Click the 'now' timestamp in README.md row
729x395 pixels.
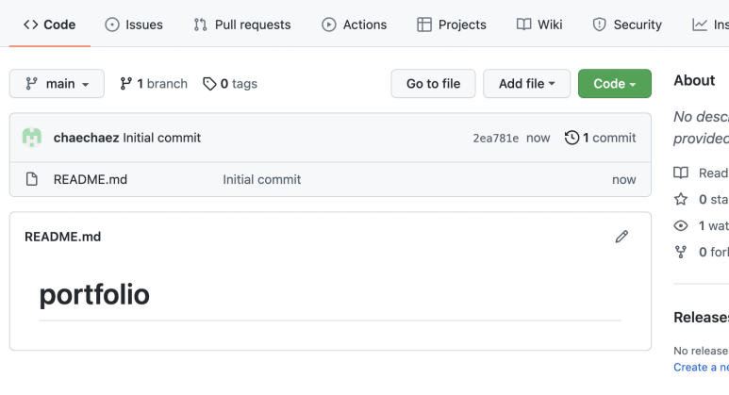click(624, 179)
